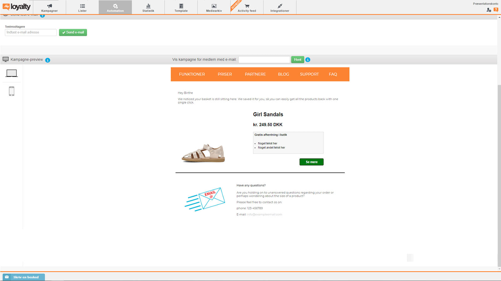The height and width of the screenshot is (281, 501).
Task: Click the green Send e-mail button
Action: [73, 32]
